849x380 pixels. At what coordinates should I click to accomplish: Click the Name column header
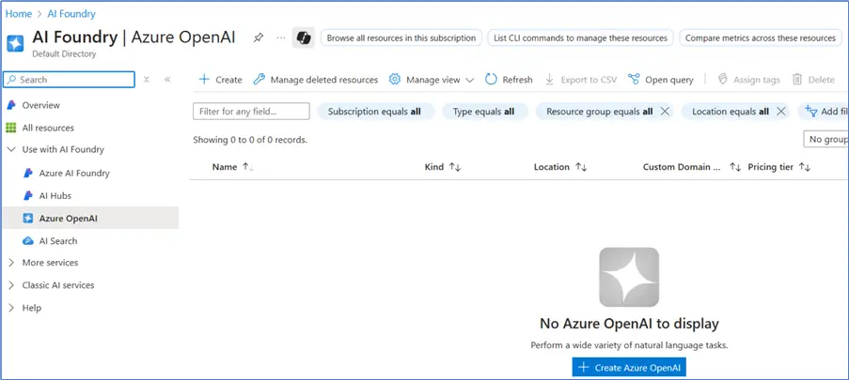coord(224,167)
